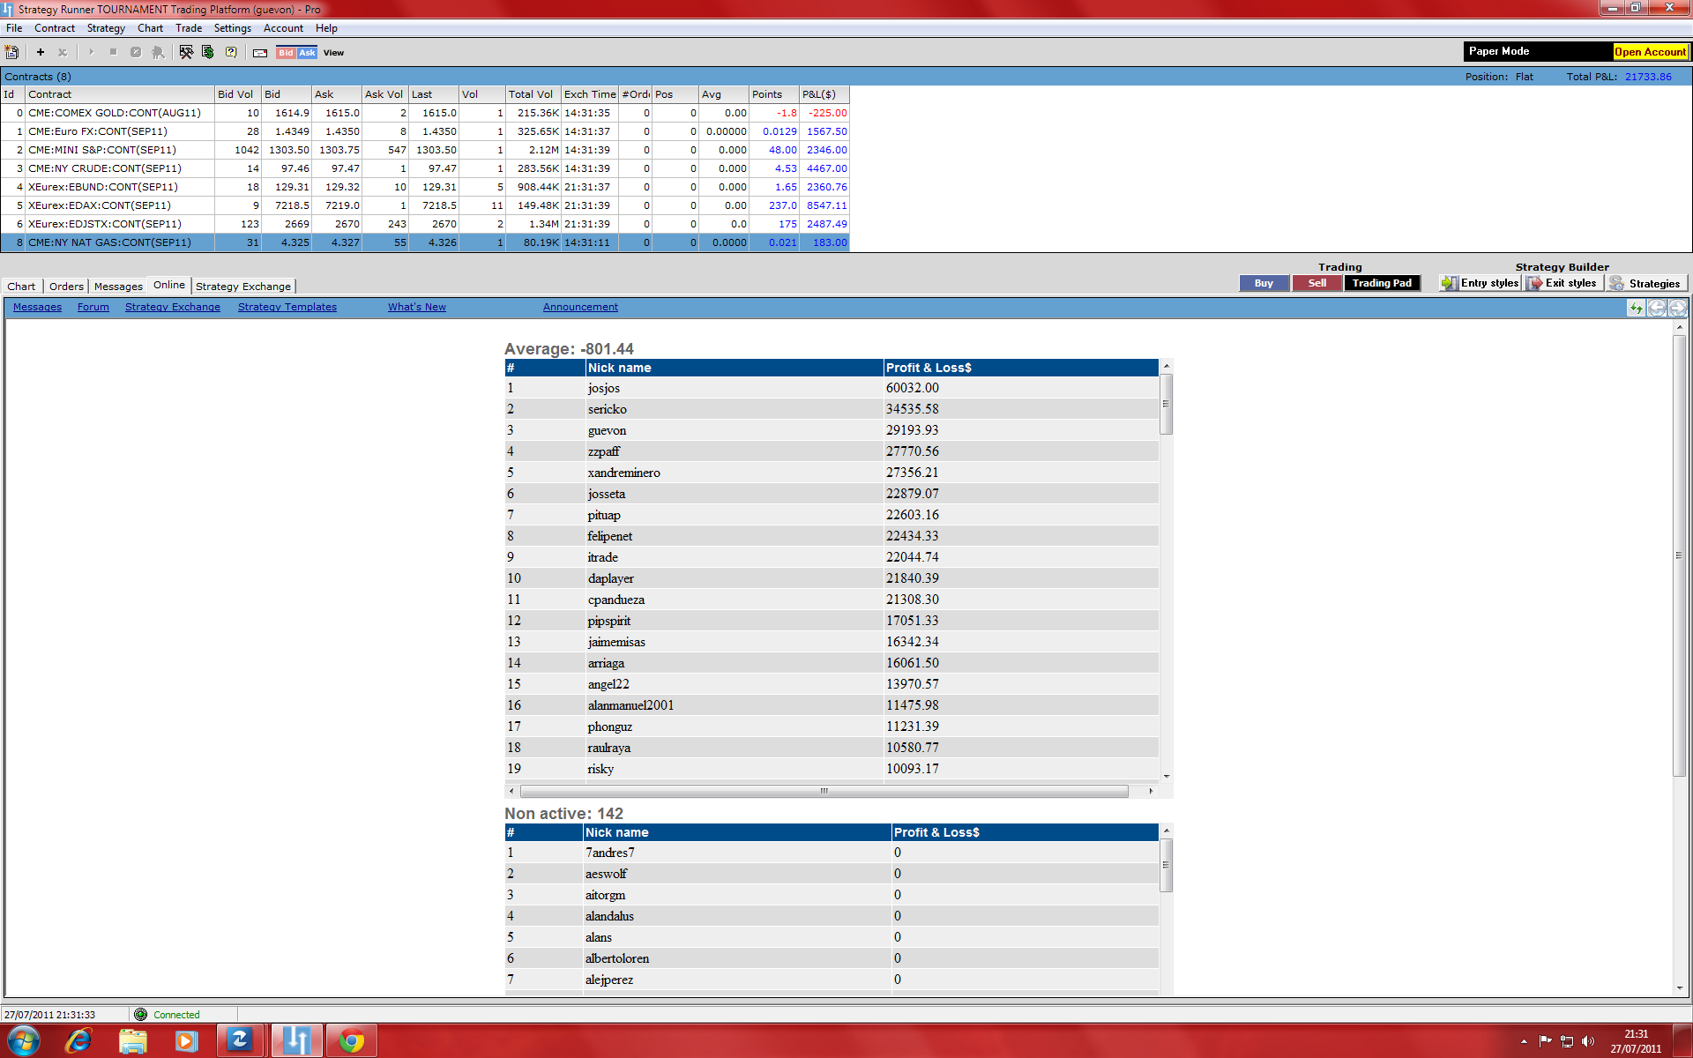Click the new document toolbar icon
The width and height of the screenshot is (1693, 1058).
12,52
